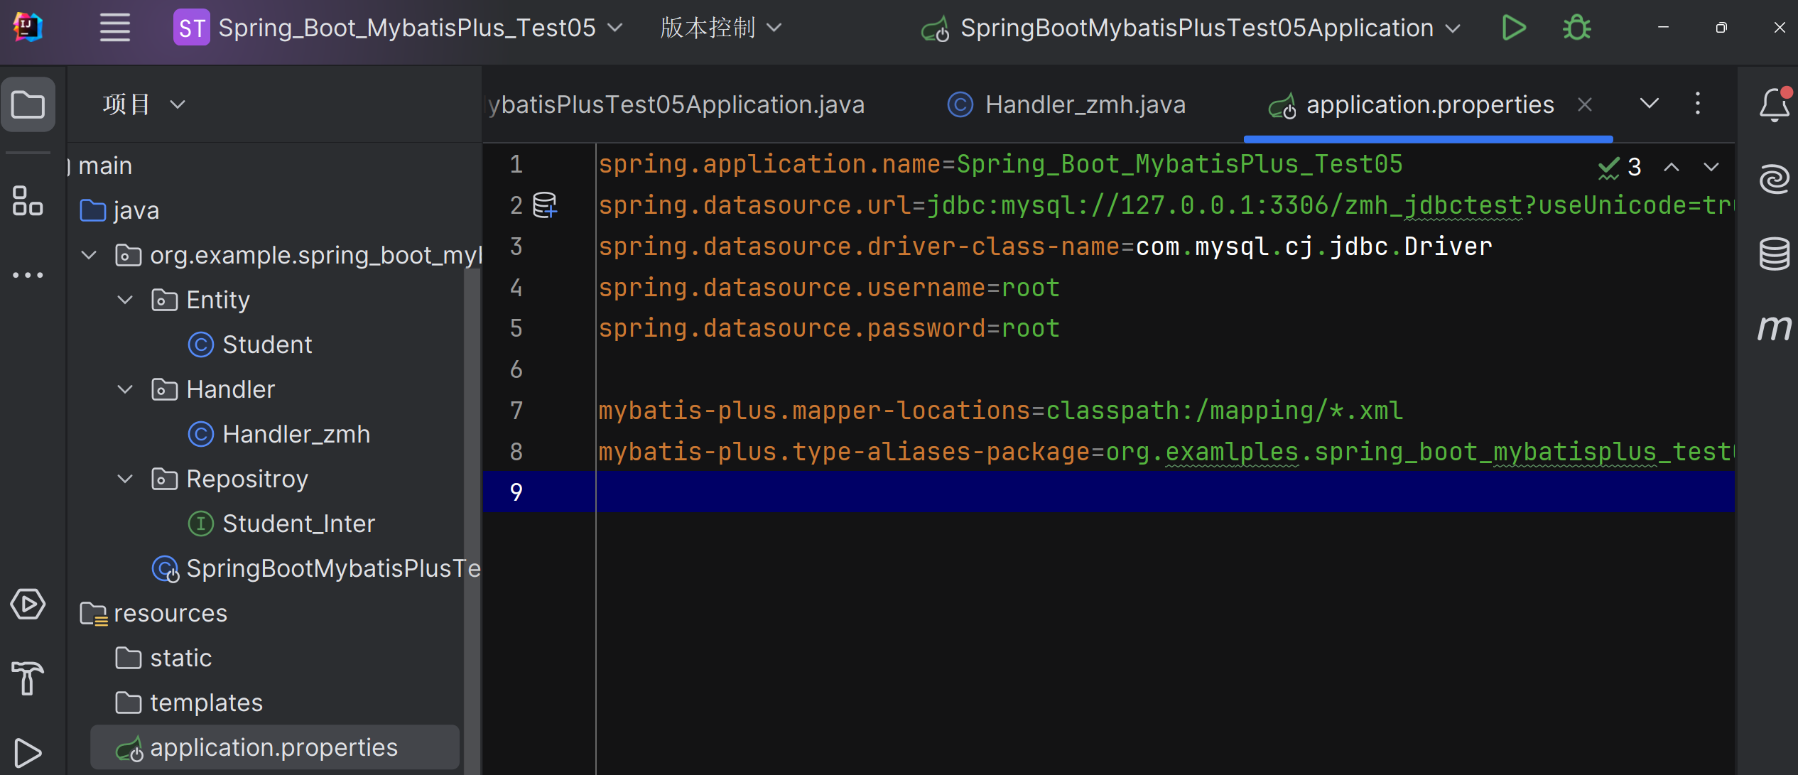
Task: Jump to next highlighted problem arrow
Action: pyautogui.click(x=1711, y=167)
